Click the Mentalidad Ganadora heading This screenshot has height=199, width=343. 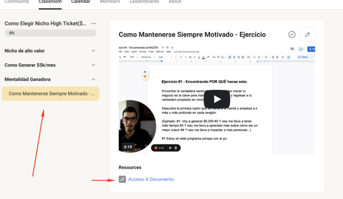click(x=28, y=79)
